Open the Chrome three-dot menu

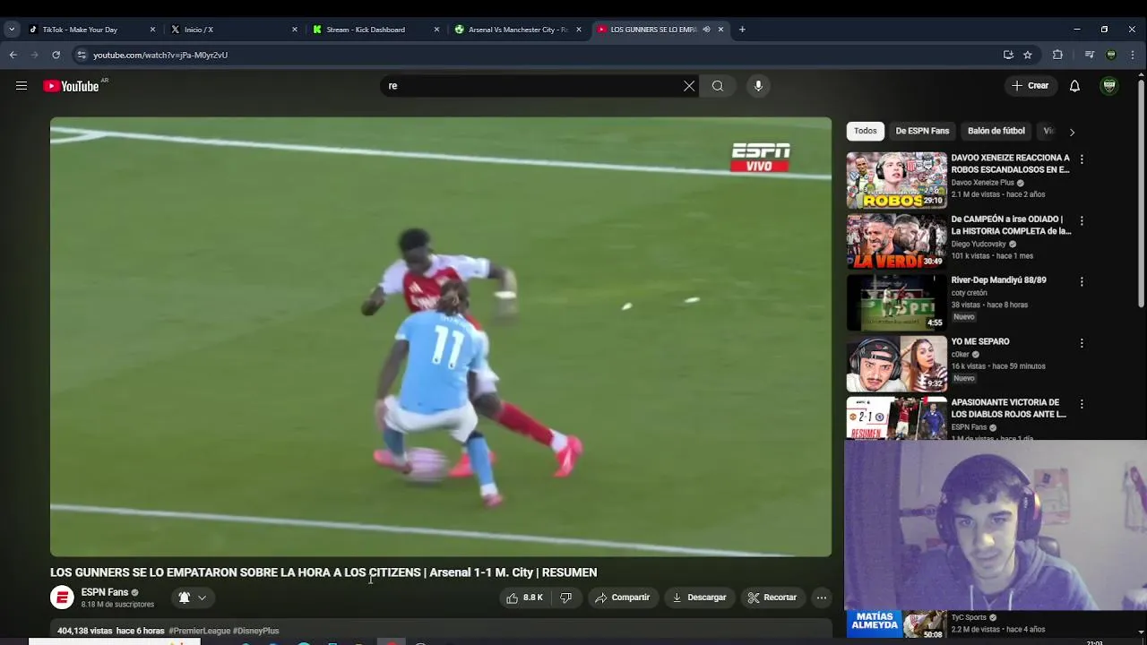click(x=1133, y=55)
